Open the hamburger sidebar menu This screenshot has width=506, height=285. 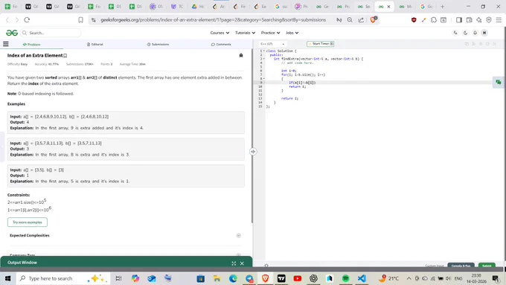click(6, 44)
